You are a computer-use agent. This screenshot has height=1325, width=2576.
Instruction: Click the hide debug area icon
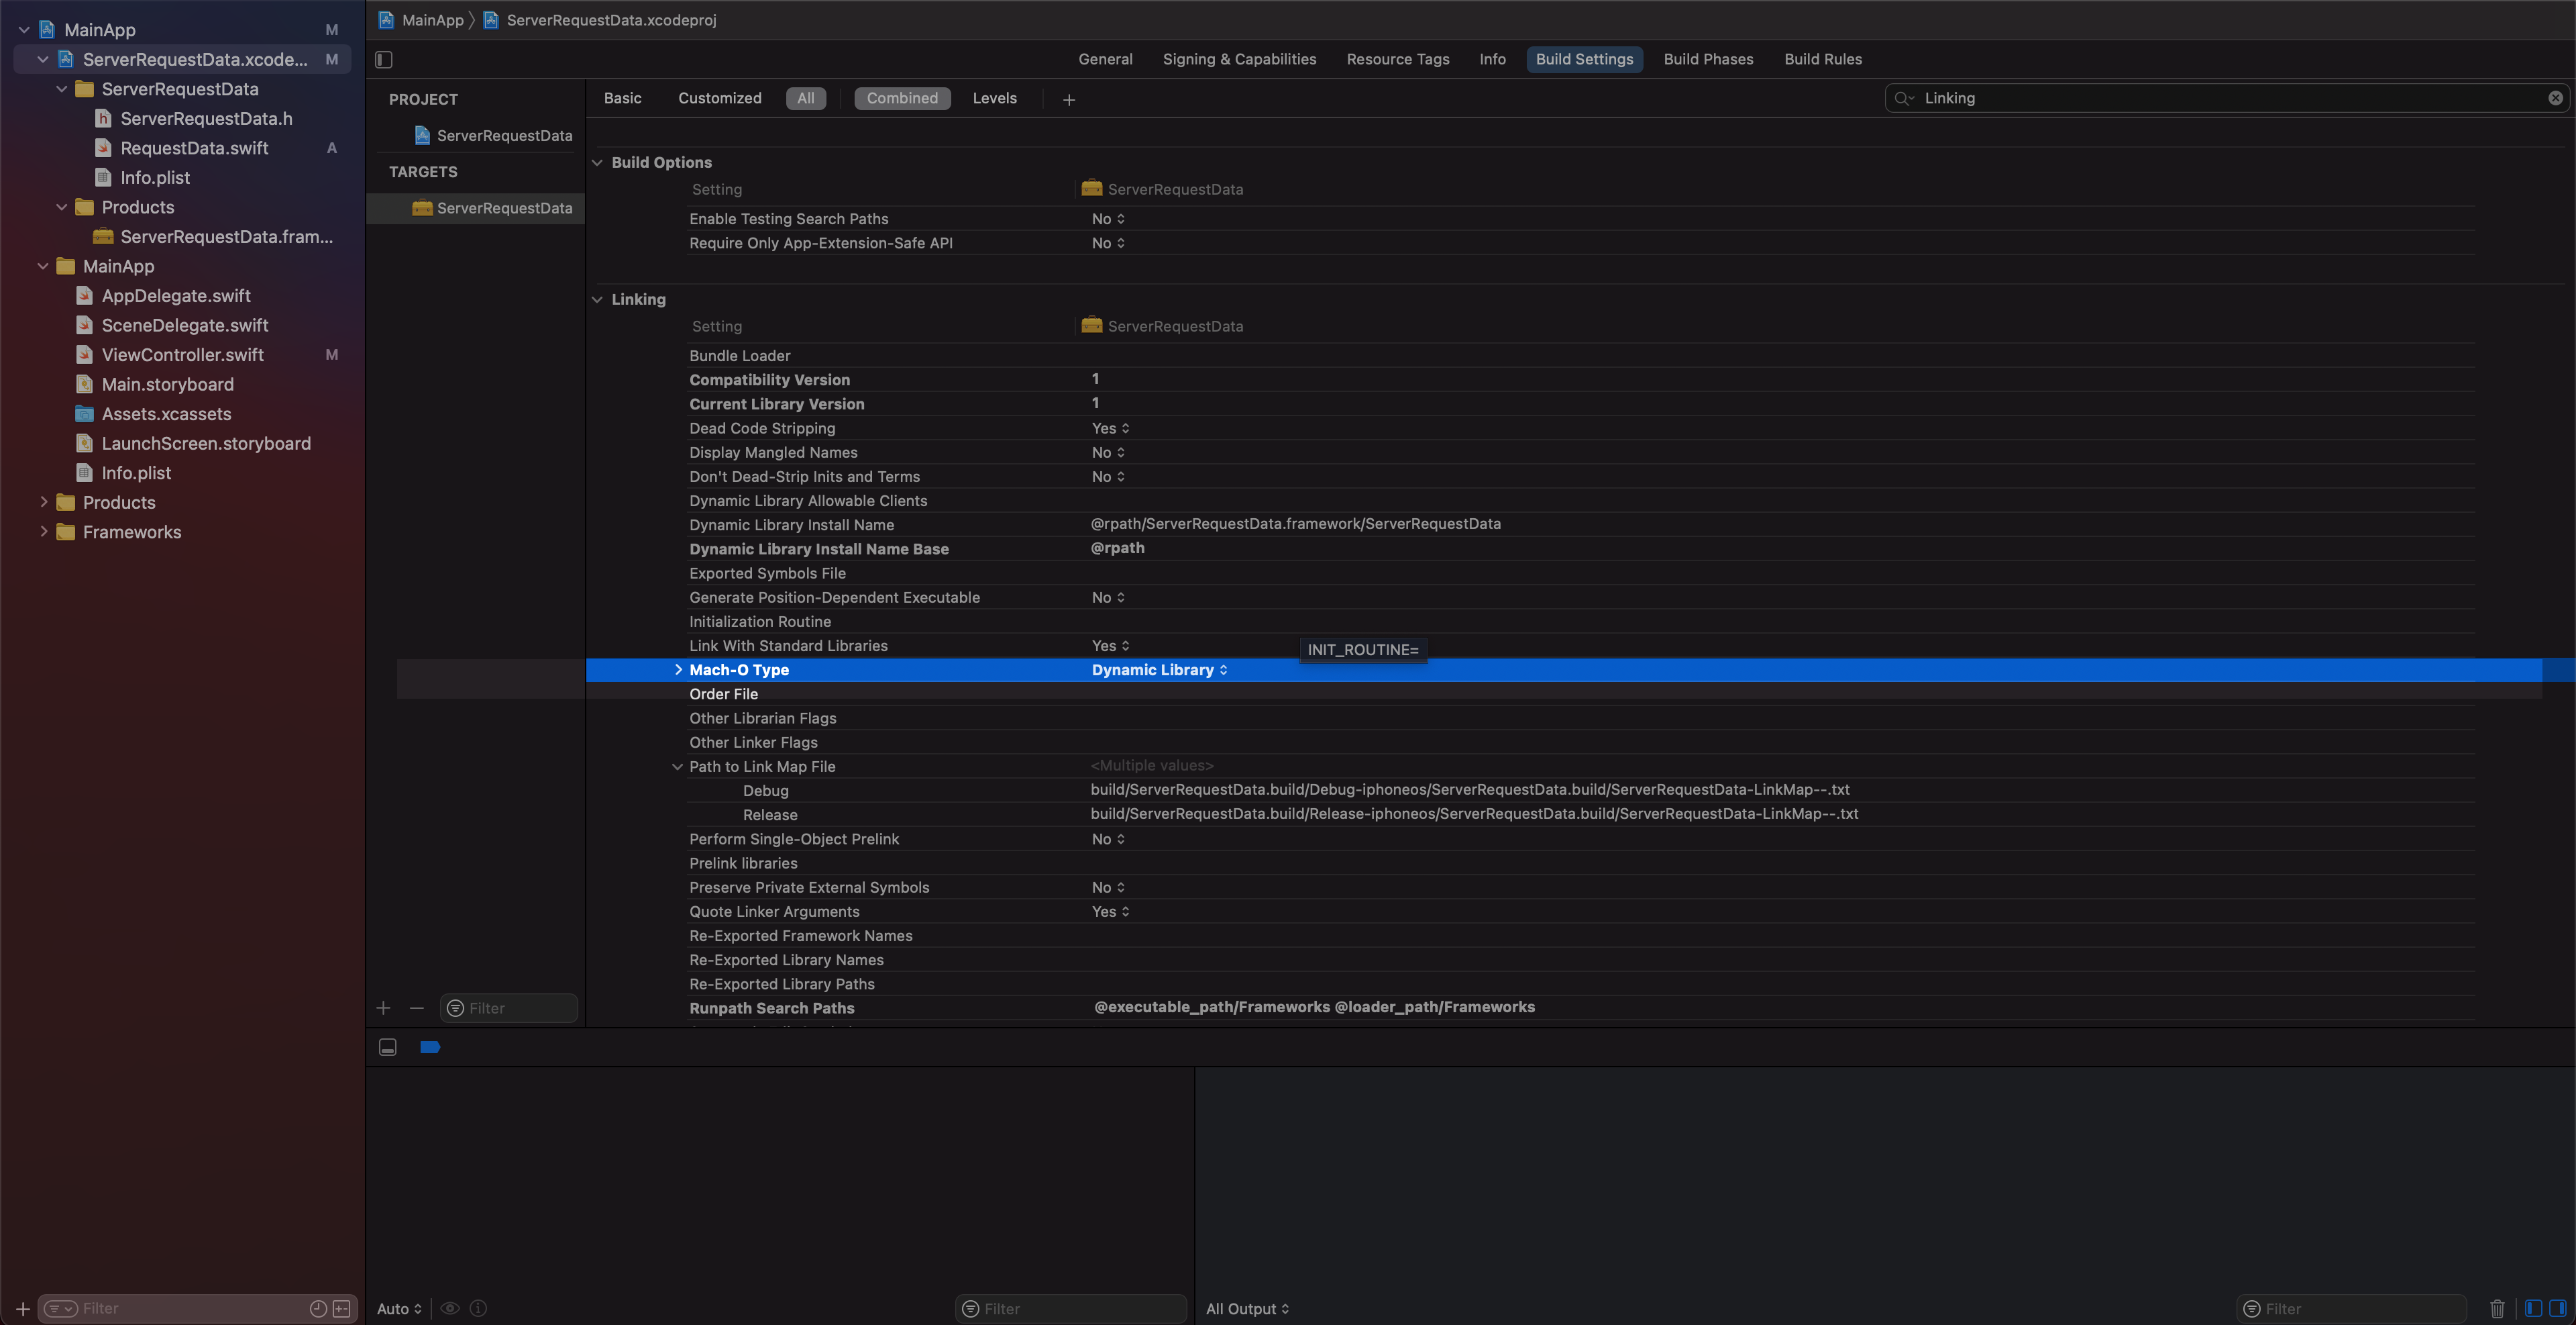tap(388, 1047)
